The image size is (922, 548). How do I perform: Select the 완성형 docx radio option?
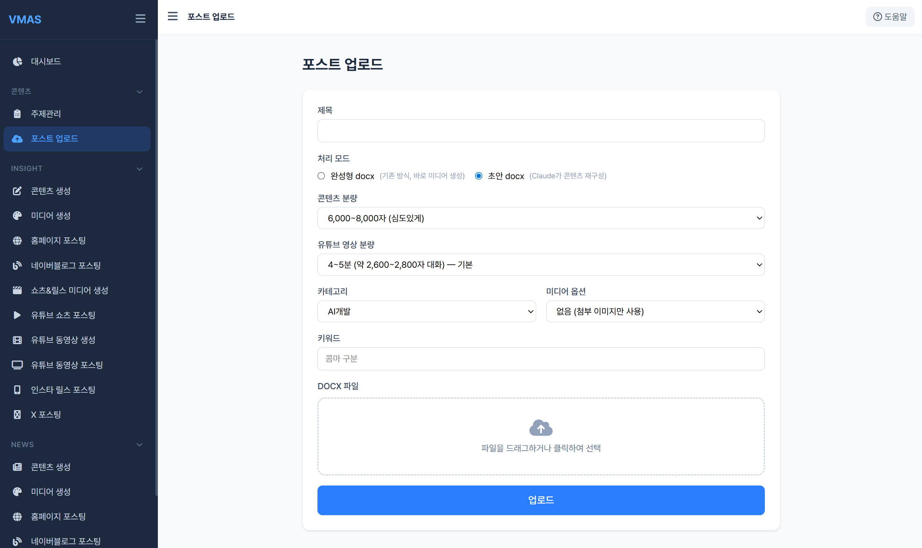(x=321, y=176)
